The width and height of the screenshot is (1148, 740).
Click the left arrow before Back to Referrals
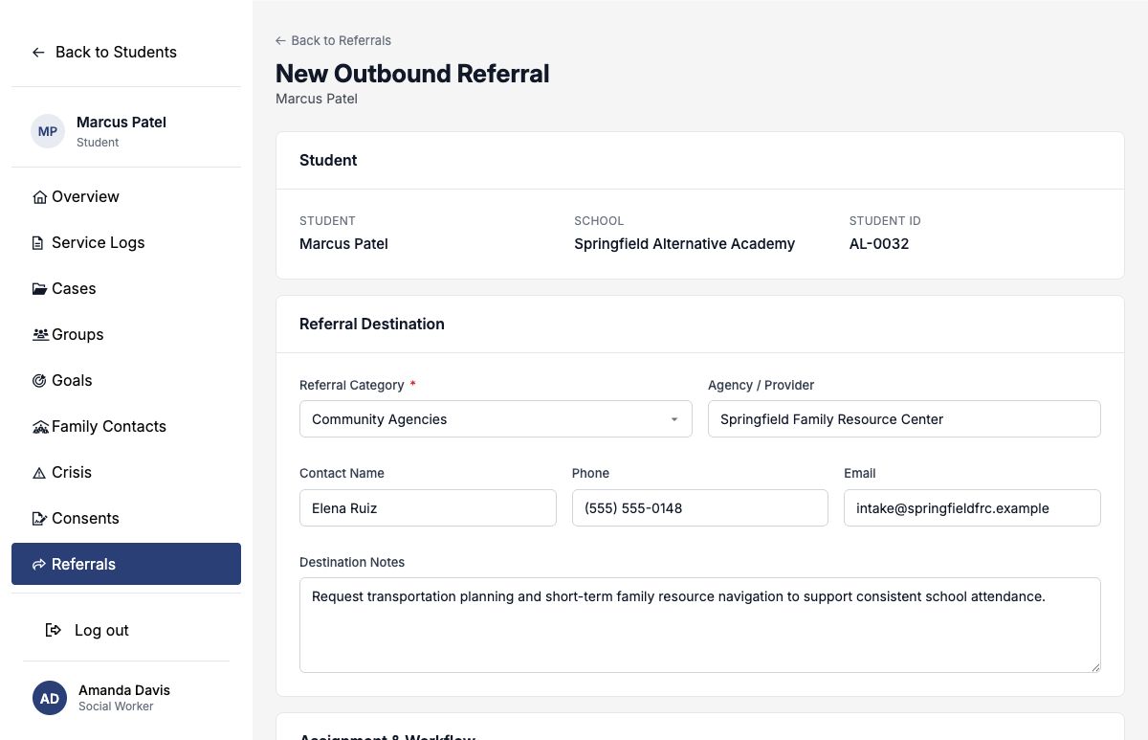280,40
